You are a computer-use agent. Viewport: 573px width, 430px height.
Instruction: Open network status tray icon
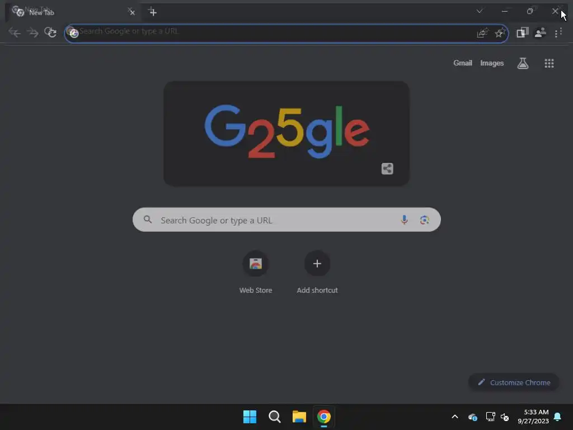pyautogui.click(x=490, y=417)
